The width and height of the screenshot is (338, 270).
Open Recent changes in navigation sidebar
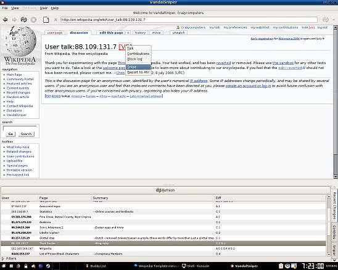[x=19, y=92]
